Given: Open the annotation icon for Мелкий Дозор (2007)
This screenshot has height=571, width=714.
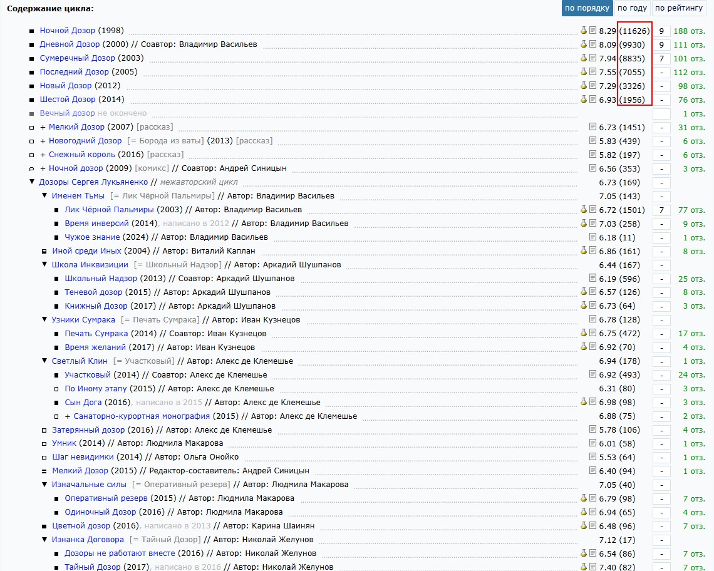Looking at the screenshot, I should pyautogui.click(x=592, y=126).
